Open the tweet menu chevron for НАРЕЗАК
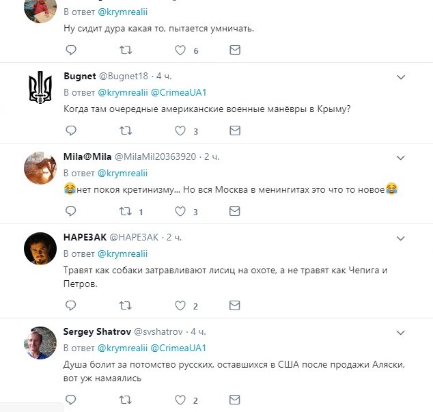This screenshot has width=433, height=412. 401,237
